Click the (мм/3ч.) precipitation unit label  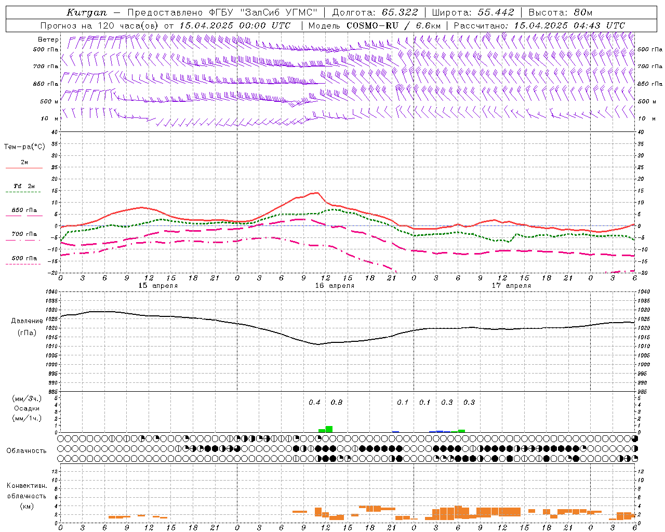(27, 399)
